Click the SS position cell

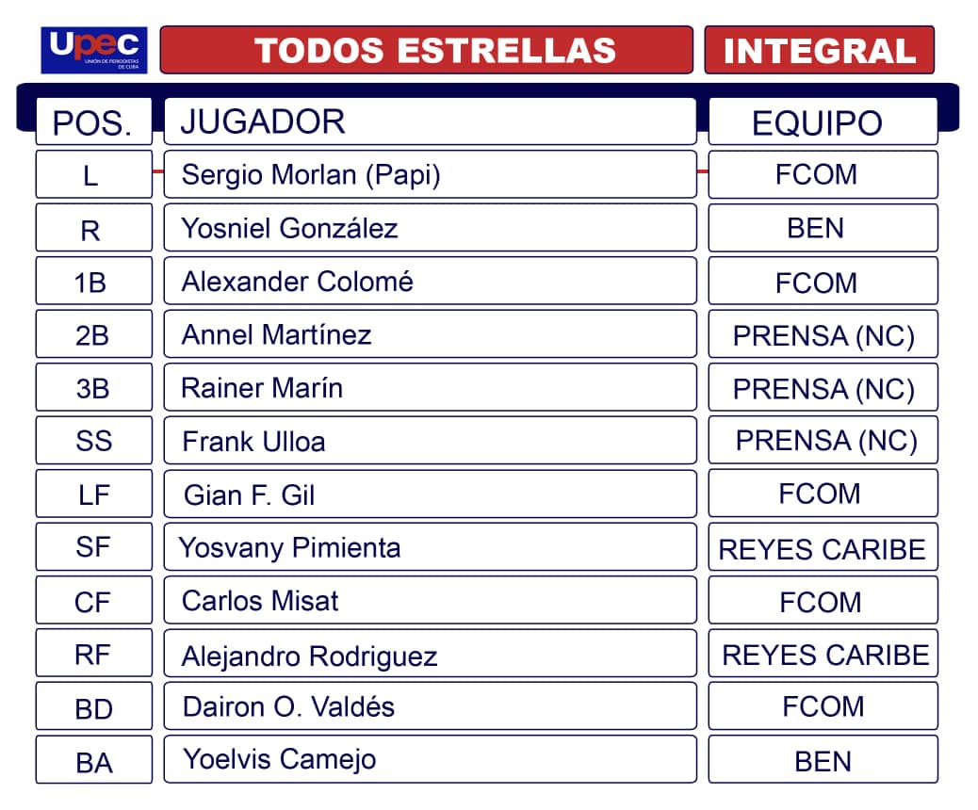(x=93, y=440)
